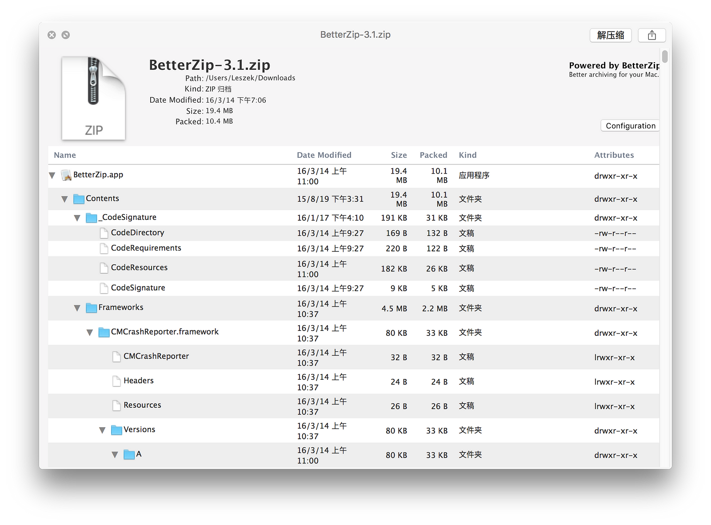Collapse the BetterZip.app tree row
The width and height of the screenshot is (711, 525).
pyautogui.click(x=52, y=175)
